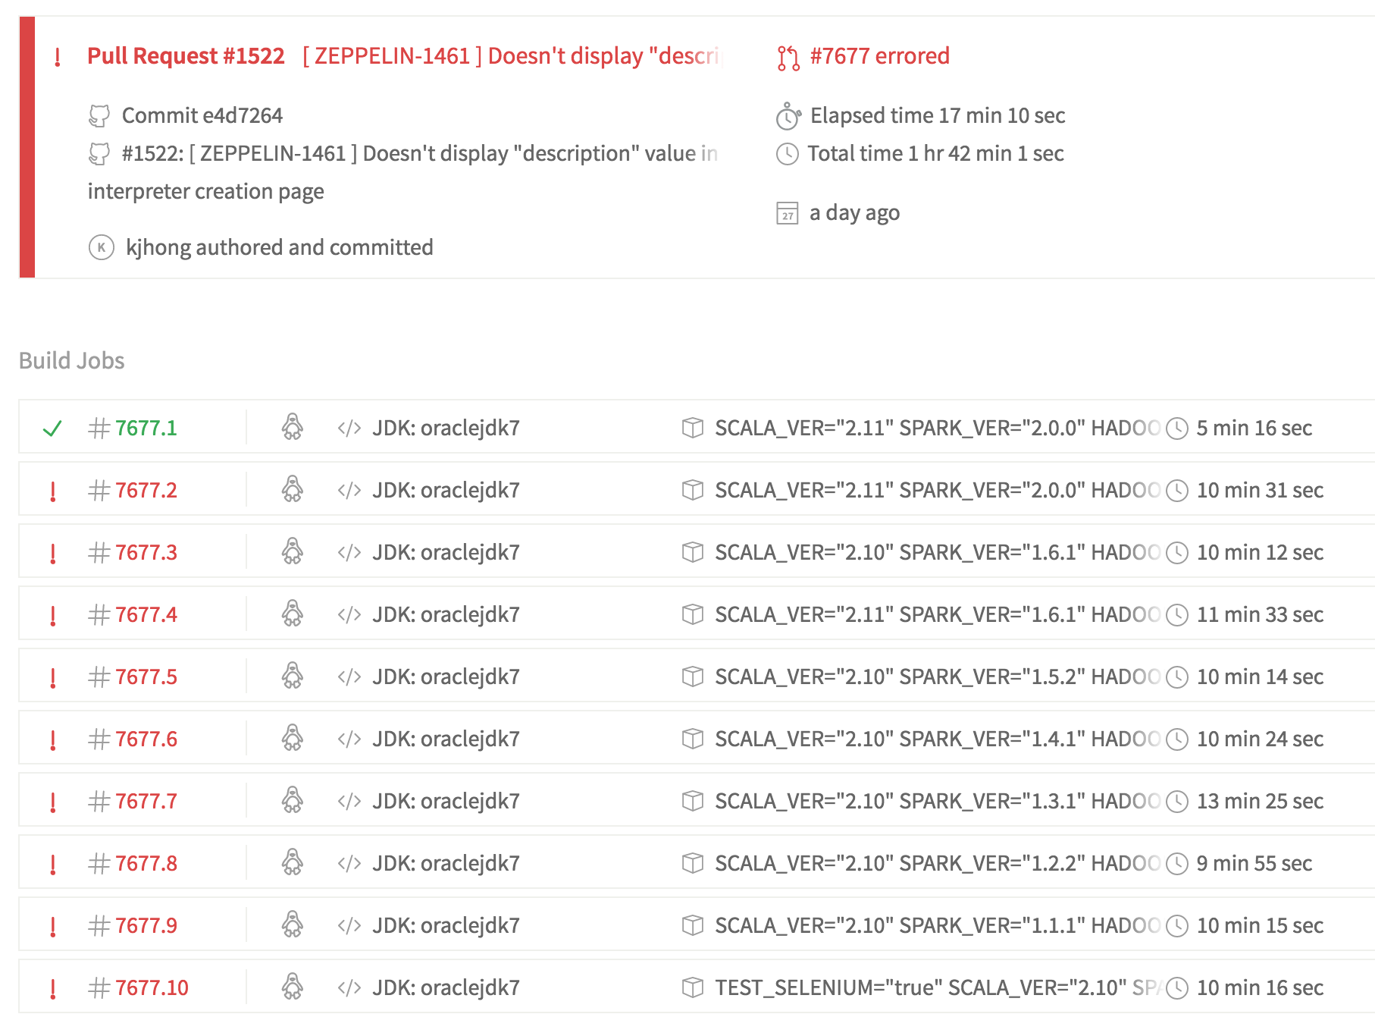Screen dimensions: 1375x1036
Task: Open Pull Request #1522 link
Action: [x=186, y=56]
